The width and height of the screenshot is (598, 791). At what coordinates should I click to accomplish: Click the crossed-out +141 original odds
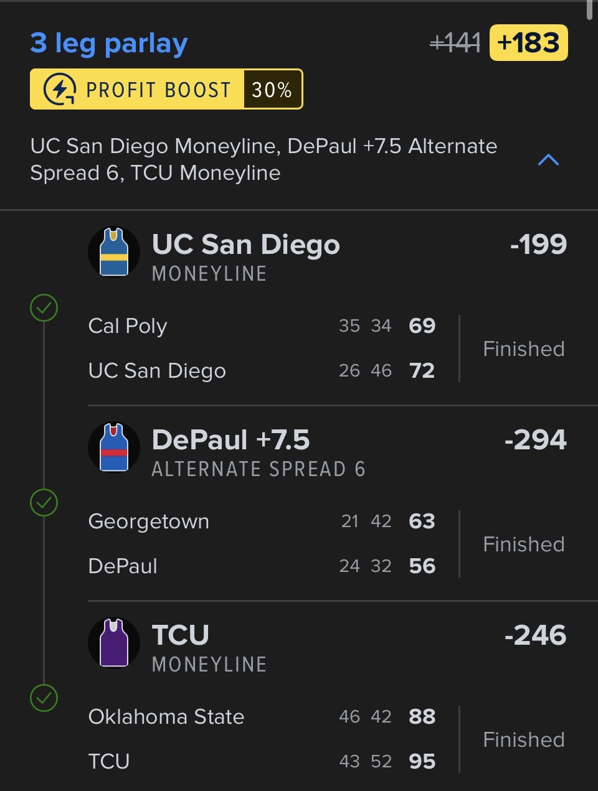[x=455, y=43]
